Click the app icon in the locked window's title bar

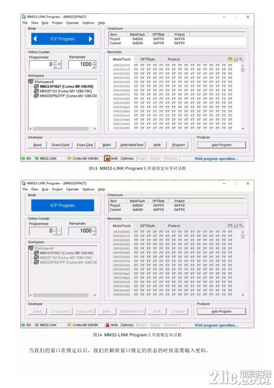24,183
